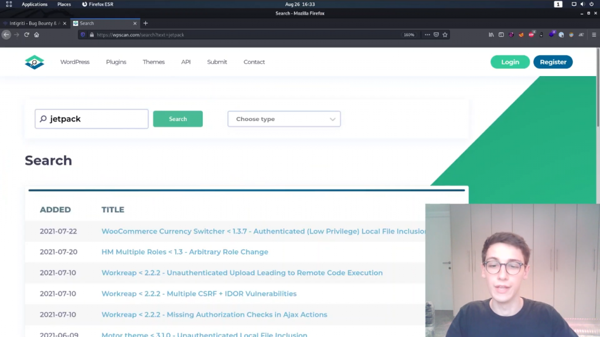Click the purple S extension icon
Screen dimensions: 600x337
[x=511, y=35]
